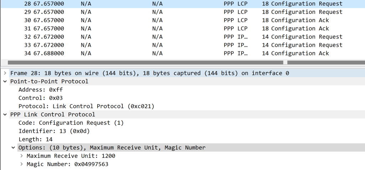The image size is (365, 170).
Task: Click Protocol: Link Control Protocol (0xc021) field
Action: [x=86, y=106]
